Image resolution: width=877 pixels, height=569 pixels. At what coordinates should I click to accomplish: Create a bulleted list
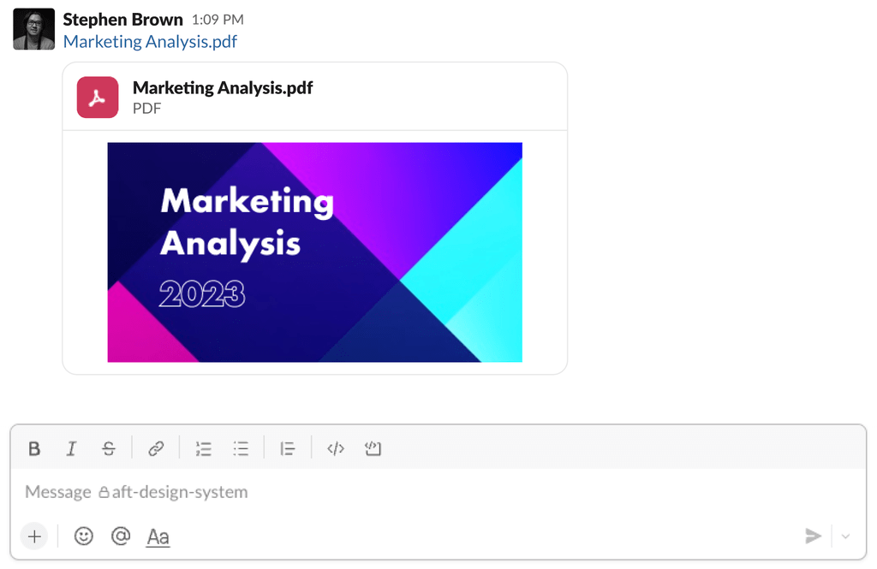point(241,447)
